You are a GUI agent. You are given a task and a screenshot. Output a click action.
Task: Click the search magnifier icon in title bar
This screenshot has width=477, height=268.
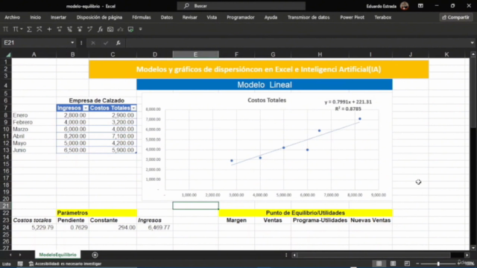(186, 6)
